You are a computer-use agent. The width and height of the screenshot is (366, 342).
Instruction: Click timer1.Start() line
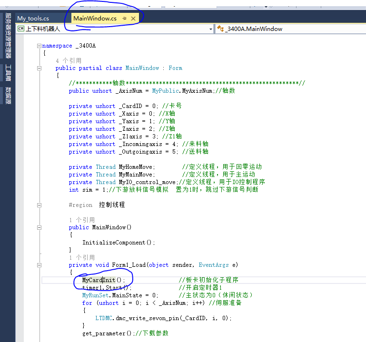point(107,288)
